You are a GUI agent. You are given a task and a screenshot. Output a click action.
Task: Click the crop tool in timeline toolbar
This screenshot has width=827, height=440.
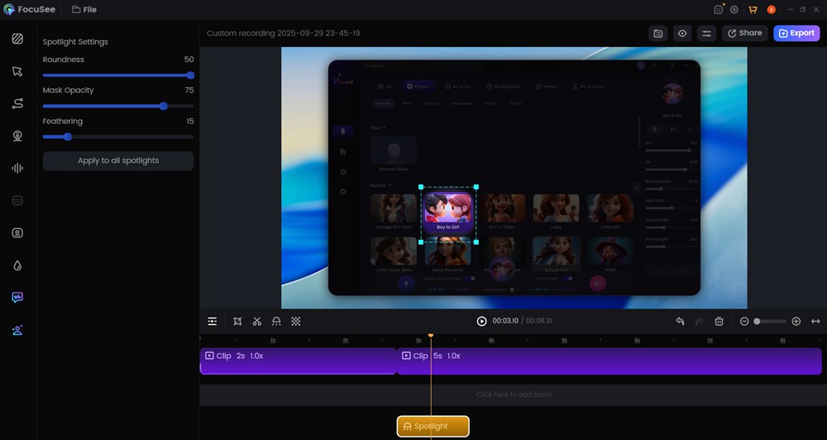pyautogui.click(x=237, y=321)
